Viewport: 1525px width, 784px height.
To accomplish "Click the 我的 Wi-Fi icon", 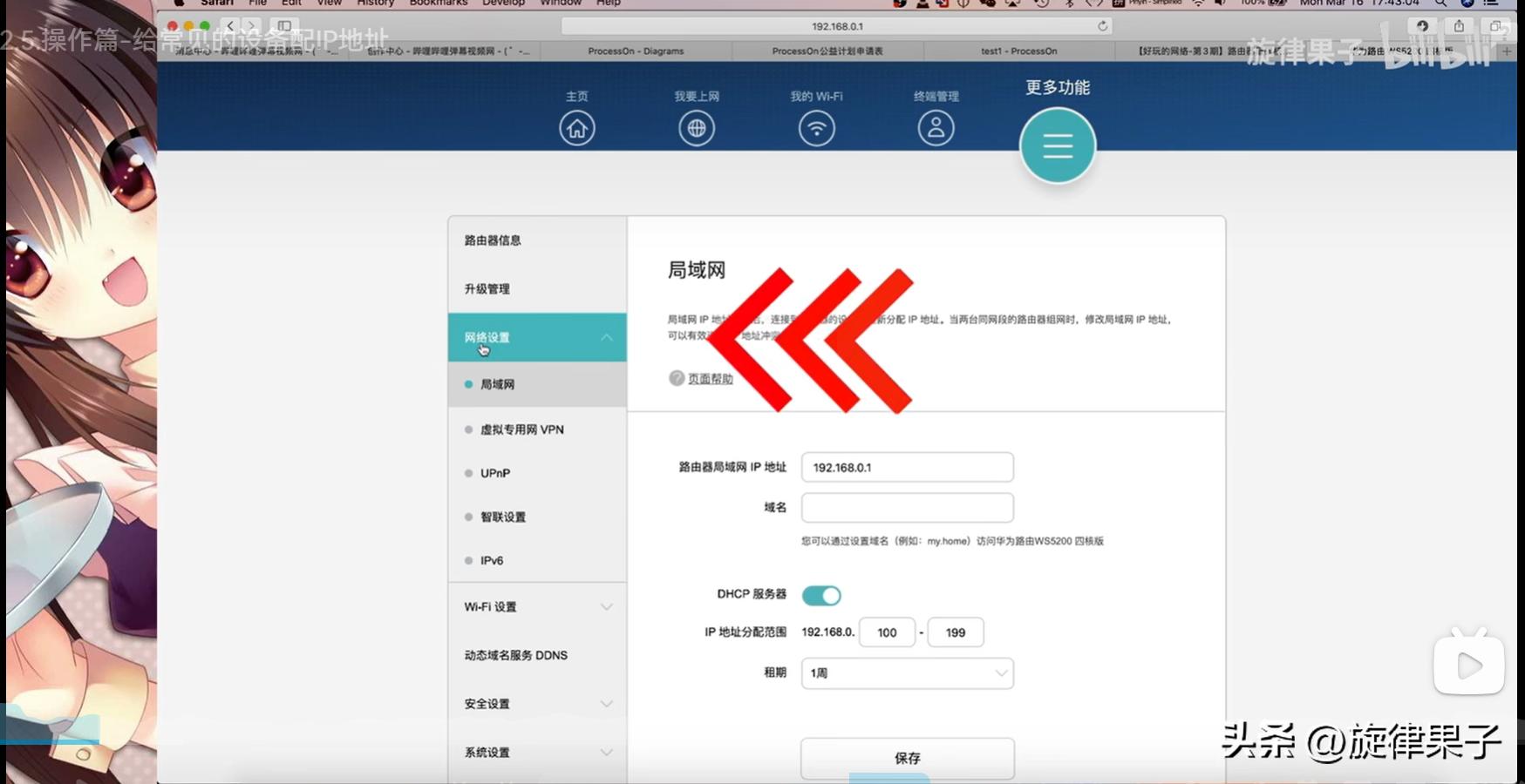I will click(816, 127).
